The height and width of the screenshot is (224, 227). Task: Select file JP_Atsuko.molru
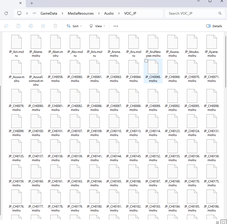pos(192,46)
